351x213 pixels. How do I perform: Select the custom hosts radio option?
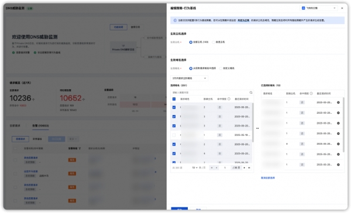click(218, 42)
